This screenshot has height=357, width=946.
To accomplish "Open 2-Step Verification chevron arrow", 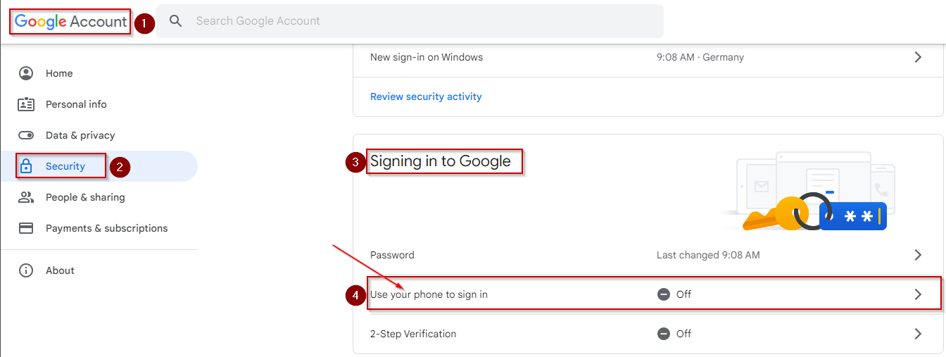I will tap(918, 334).
